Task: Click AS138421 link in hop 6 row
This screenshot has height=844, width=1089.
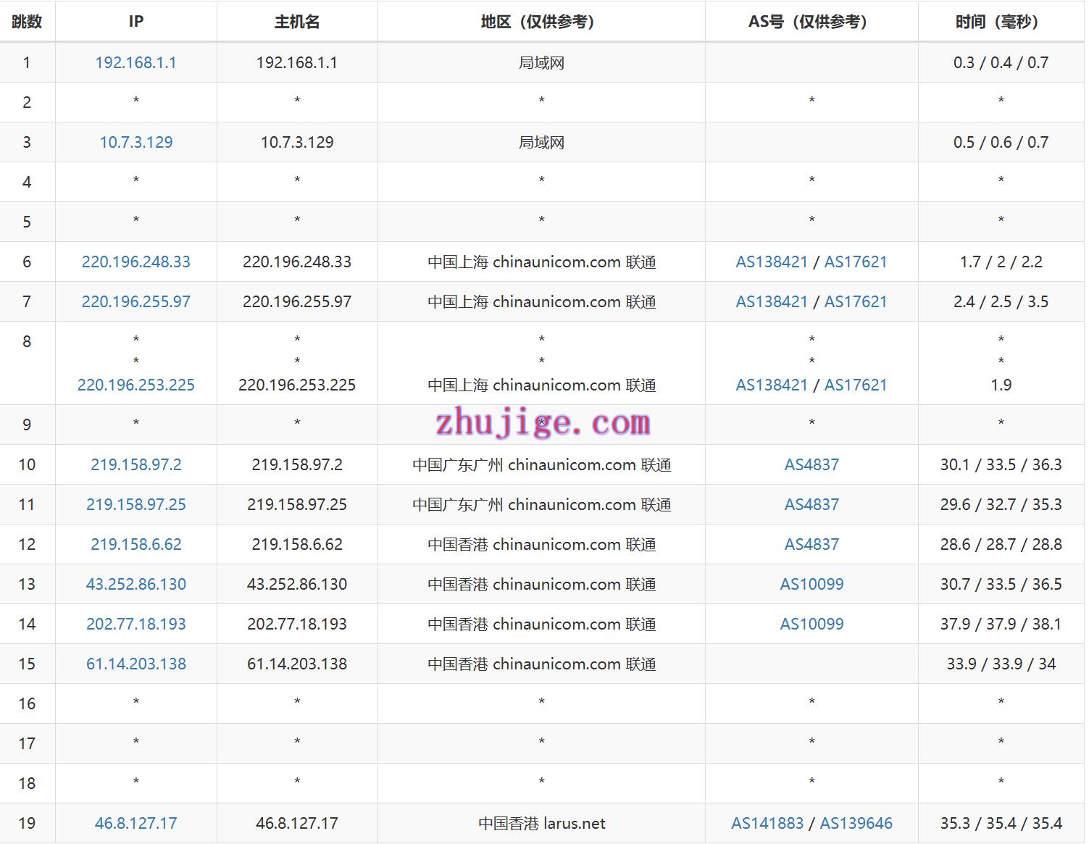Action: (x=771, y=262)
